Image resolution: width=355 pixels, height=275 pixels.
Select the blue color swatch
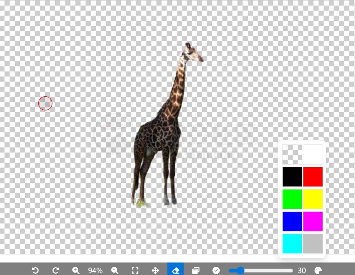click(292, 221)
